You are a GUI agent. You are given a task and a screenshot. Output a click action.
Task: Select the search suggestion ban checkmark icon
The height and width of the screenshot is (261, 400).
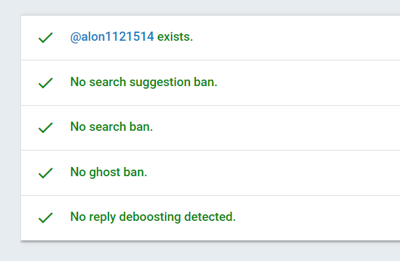45,83
